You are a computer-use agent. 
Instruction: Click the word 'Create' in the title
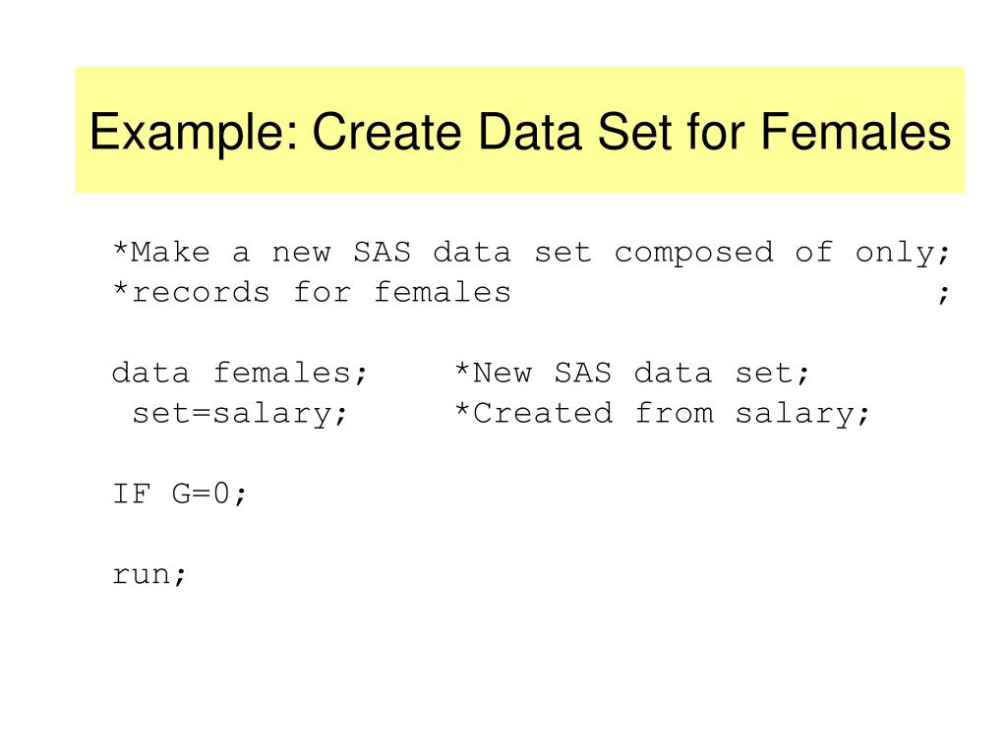click(387, 132)
